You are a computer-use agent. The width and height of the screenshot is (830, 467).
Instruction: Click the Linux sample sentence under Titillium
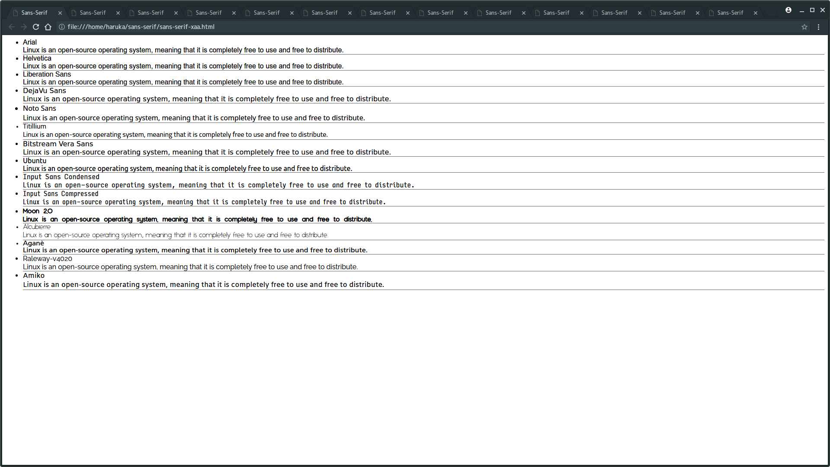pyautogui.click(x=175, y=135)
